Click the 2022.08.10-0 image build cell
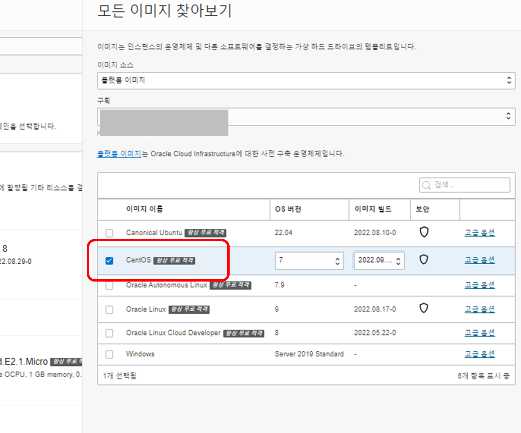 [x=375, y=232]
